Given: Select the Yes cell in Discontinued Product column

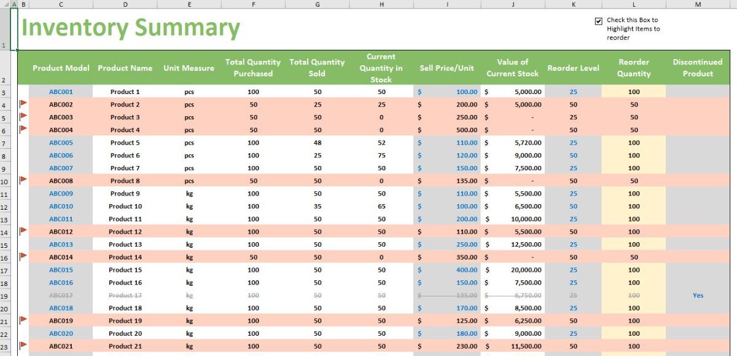Looking at the screenshot, I should pos(698,295).
